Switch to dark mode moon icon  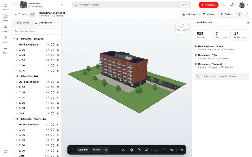[x=224, y=5]
